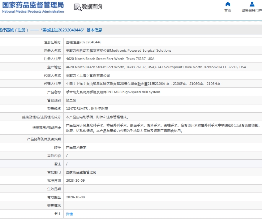Select approval department 国家药品监督管理局 value
This screenshot has height=220, width=262.
(x=81, y=172)
